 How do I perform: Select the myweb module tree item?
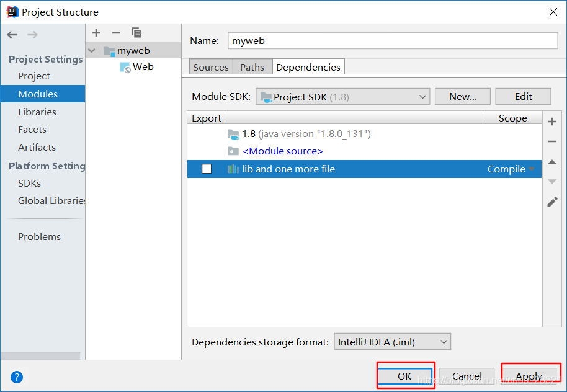pyautogui.click(x=133, y=51)
